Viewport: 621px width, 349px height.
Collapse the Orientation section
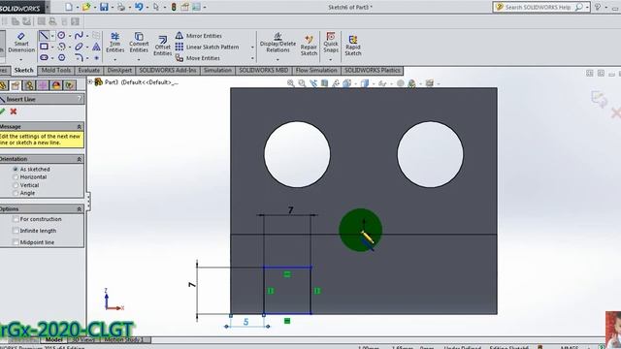pyautogui.click(x=79, y=159)
